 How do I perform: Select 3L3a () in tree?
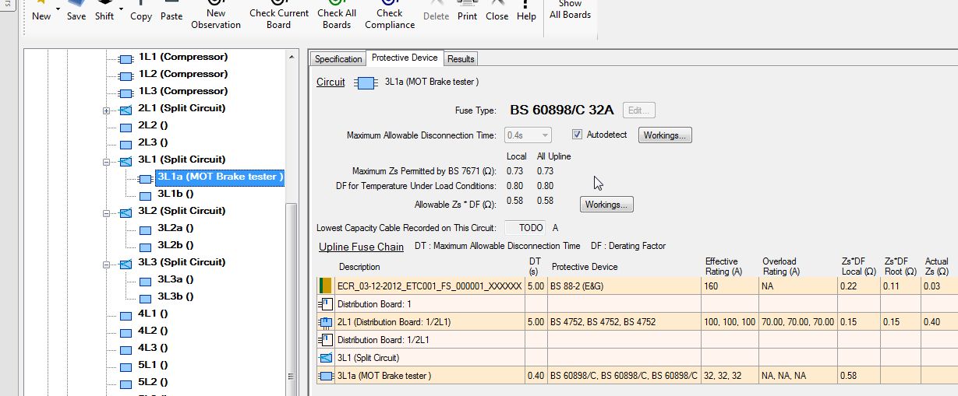[x=175, y=279]
